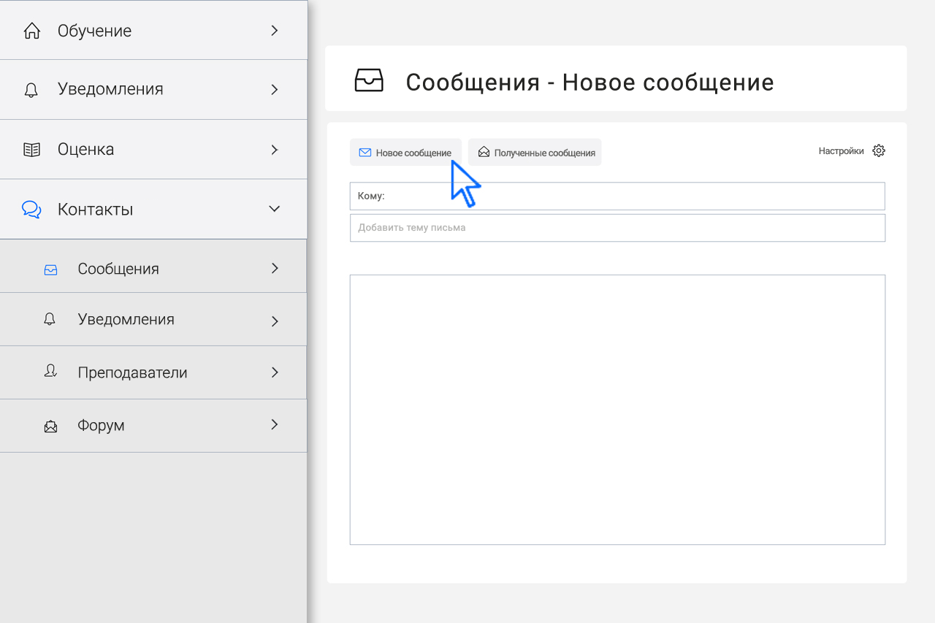Viewport: 935px width, 623px height.
Task: Select Контакты menu item
Action: 153,210
